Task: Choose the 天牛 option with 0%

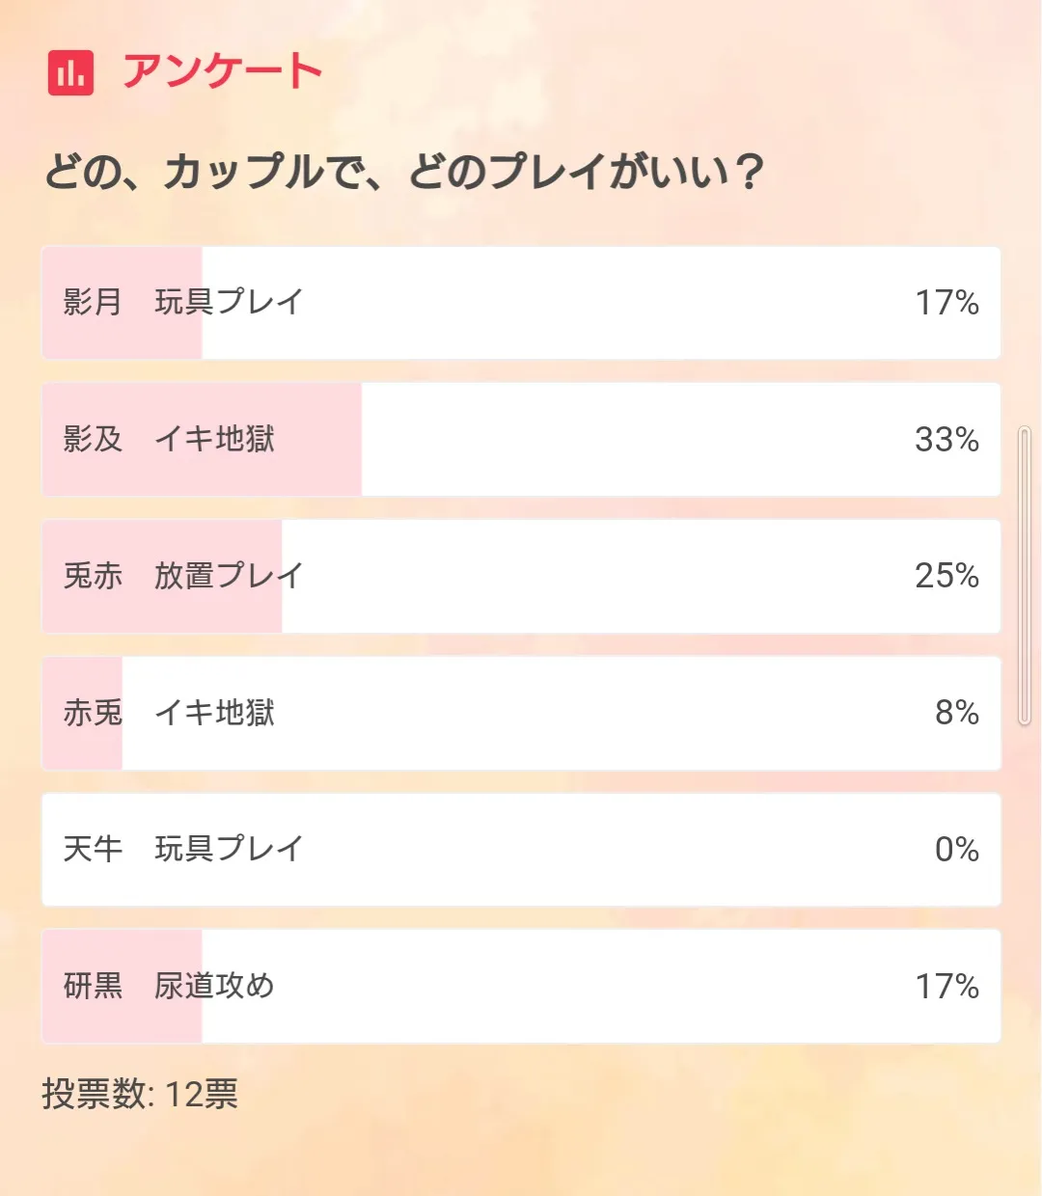Action: (521, 850)
